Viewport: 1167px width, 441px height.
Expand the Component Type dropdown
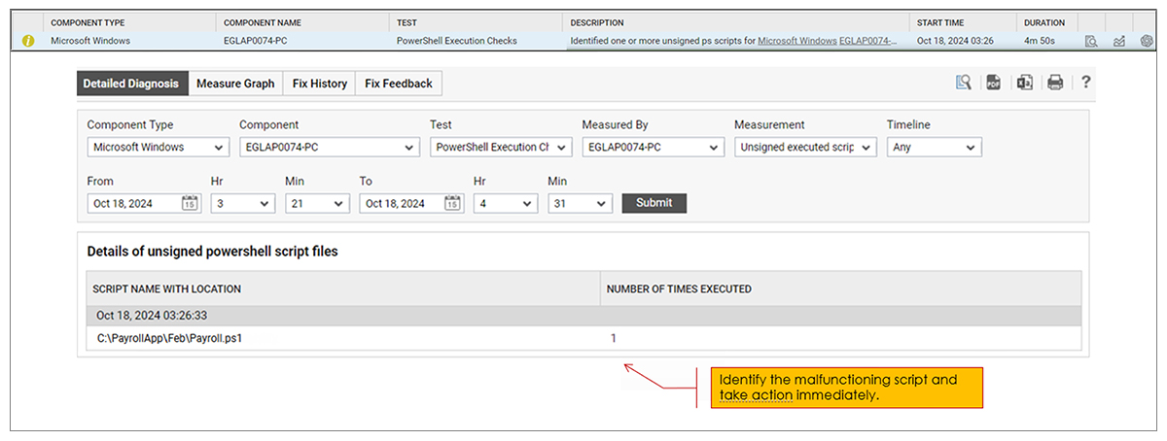click(x=157, y=148)
